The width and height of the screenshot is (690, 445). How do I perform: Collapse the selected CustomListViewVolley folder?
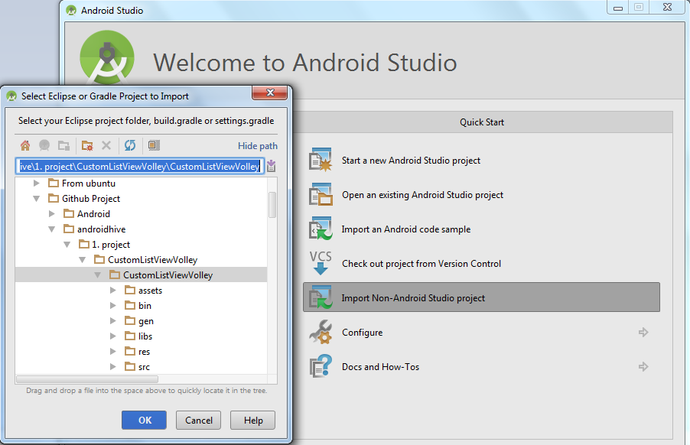pos(98,275)
